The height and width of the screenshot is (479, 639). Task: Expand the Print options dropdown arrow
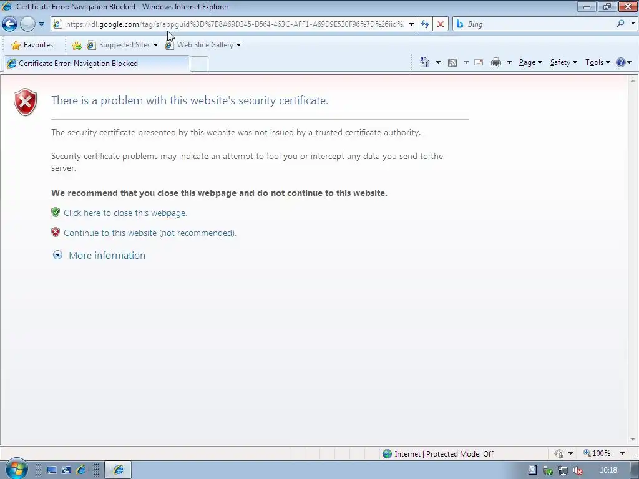[509, 62]
